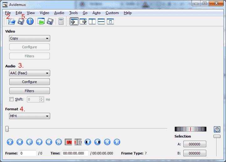Open the File menu
This screenshot has height=162, width=226.
click(8, 13)
